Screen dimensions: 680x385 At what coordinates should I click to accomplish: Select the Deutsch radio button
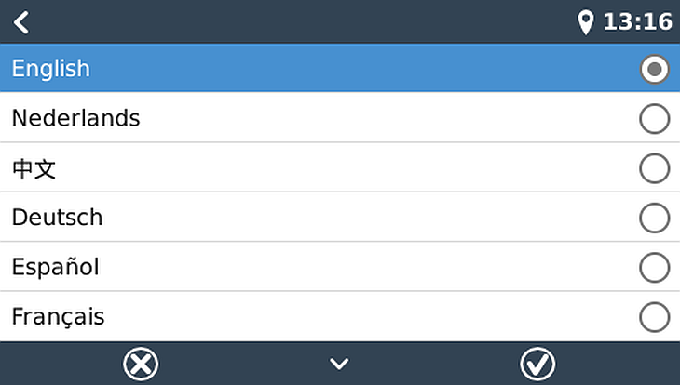[655, 218]
